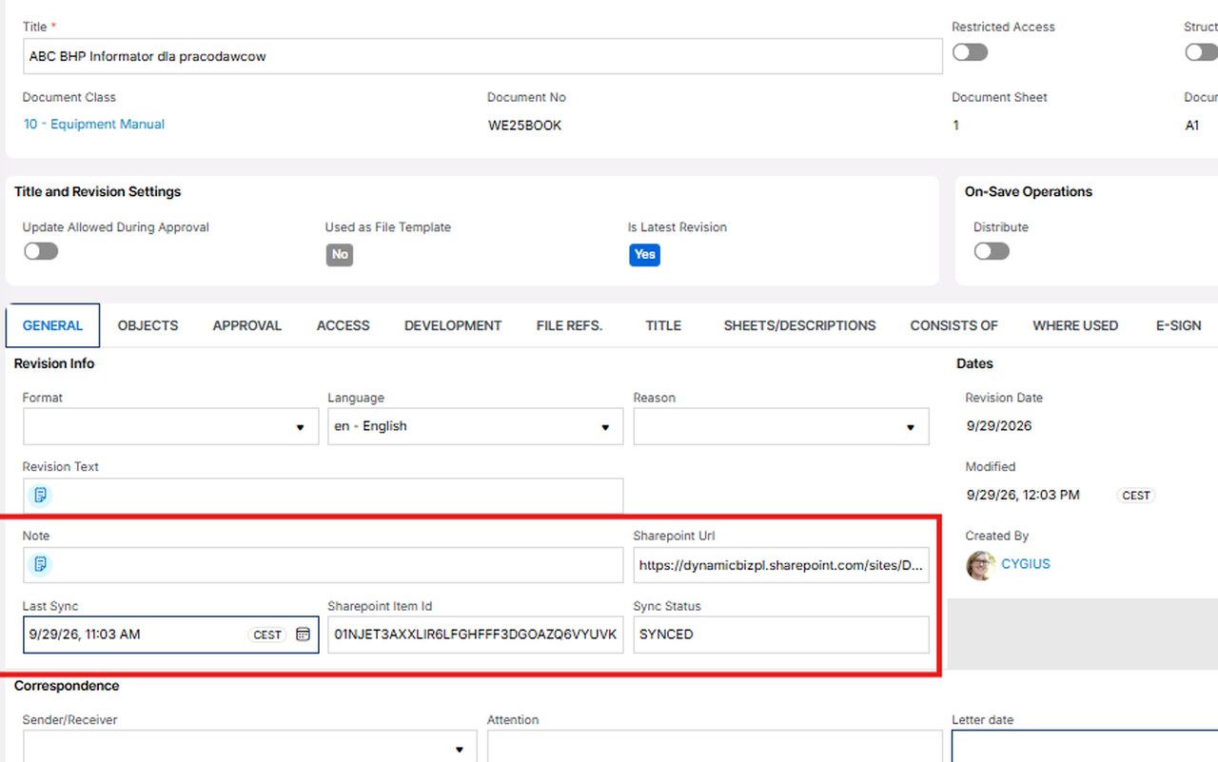Toggle the Restricted Access switch
1218x762 pixels.
[970, 52]
